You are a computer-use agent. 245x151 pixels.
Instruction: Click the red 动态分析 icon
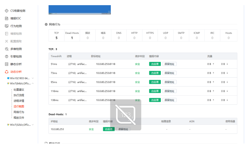(x=7, y=72)
